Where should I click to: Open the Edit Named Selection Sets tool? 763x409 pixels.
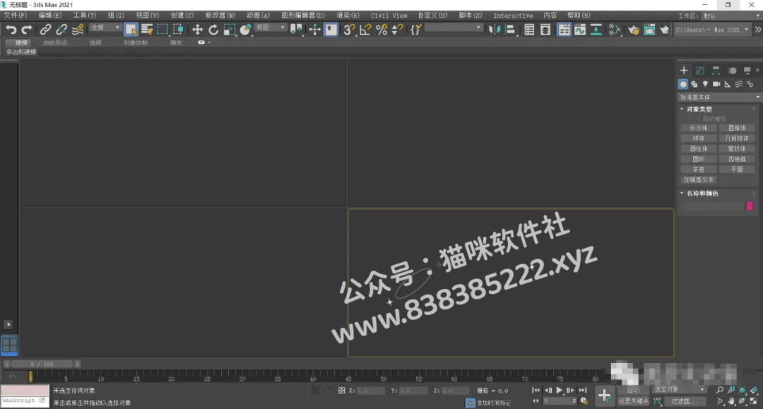tap(415, 30)
